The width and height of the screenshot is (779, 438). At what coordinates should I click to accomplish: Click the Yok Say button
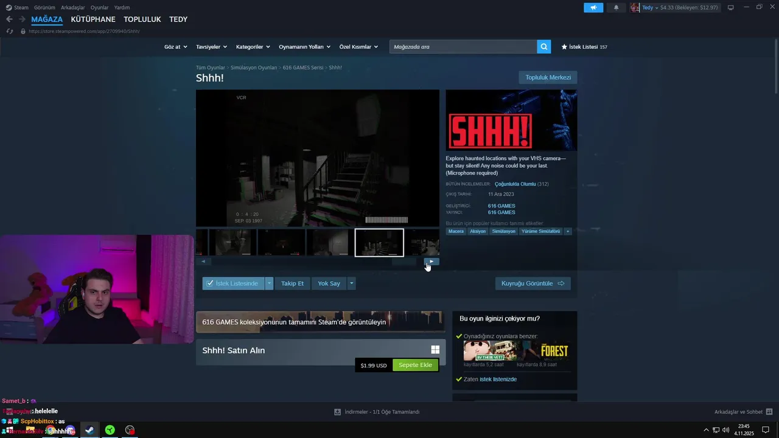329,283
